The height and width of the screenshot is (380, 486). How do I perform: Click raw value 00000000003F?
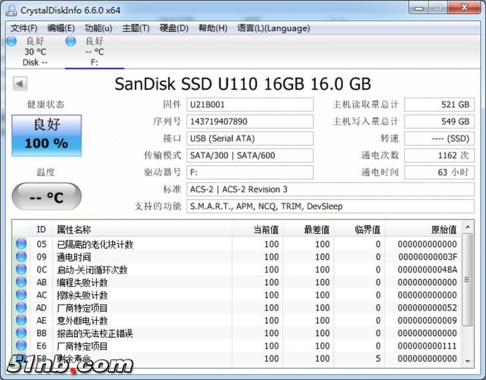point(427,256)
